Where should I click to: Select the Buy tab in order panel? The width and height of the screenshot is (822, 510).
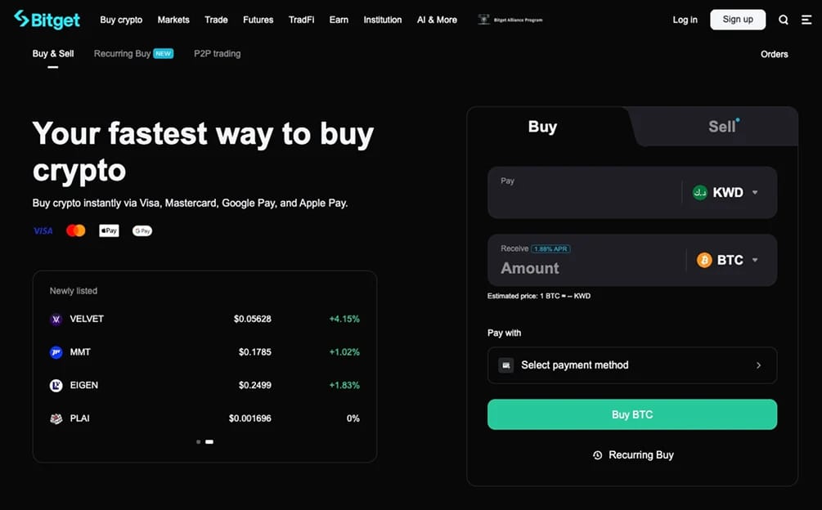(542, 127)
